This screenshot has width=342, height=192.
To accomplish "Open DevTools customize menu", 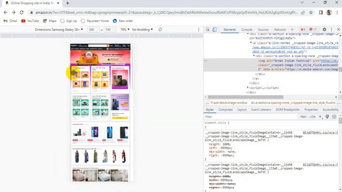I will (x=331, y=29).
